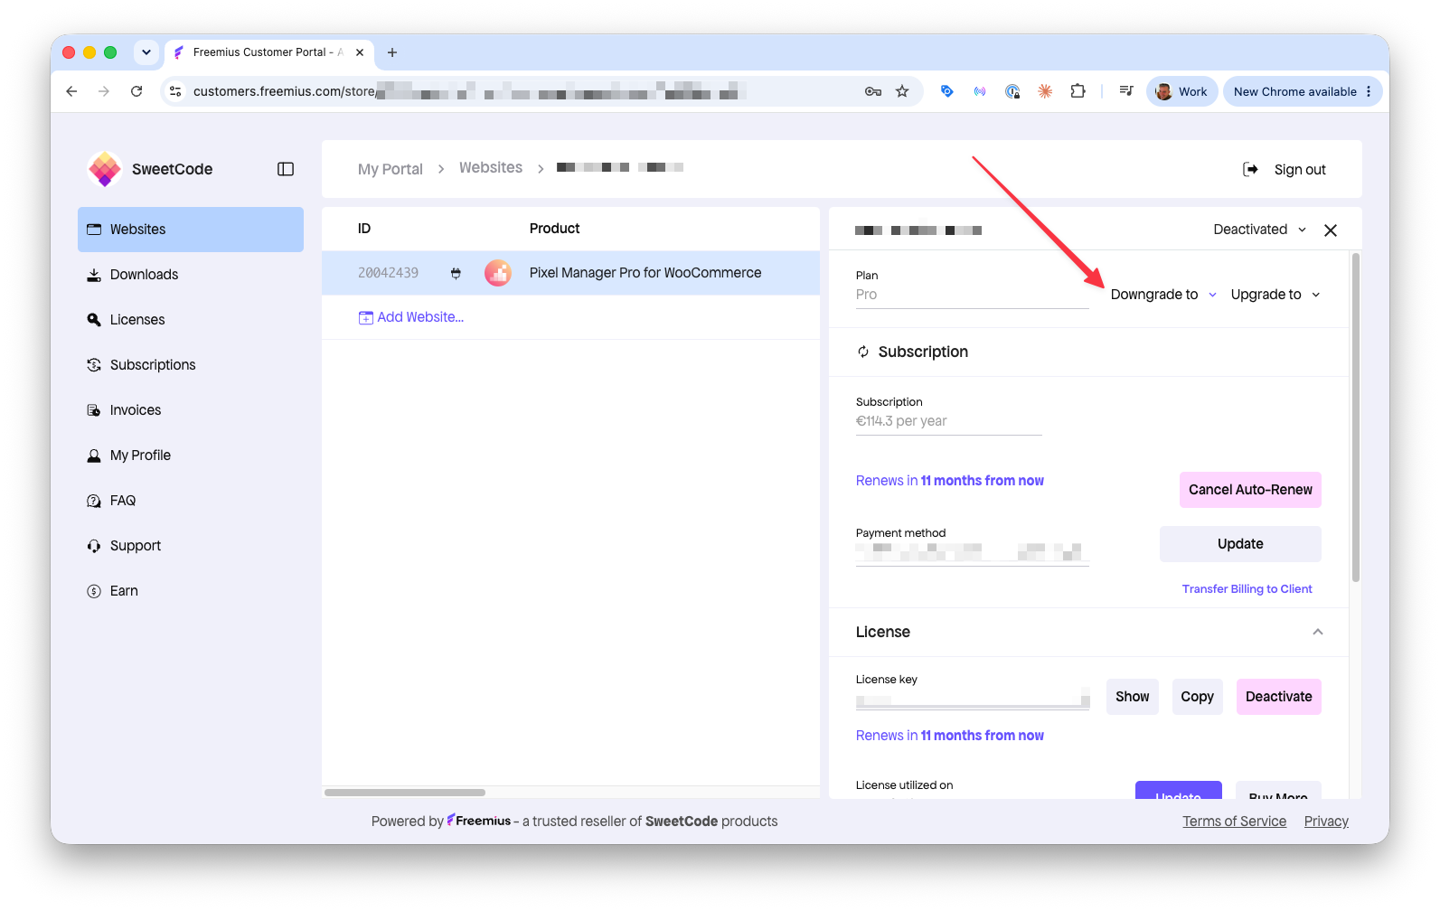Collapse the License section chevron
This screenshot has width=1440, height=911.
pyautogui.click(x=1318, y=632)
